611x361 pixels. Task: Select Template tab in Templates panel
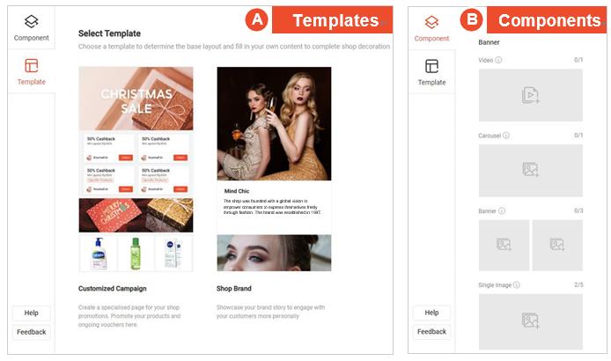pos(31,71)
